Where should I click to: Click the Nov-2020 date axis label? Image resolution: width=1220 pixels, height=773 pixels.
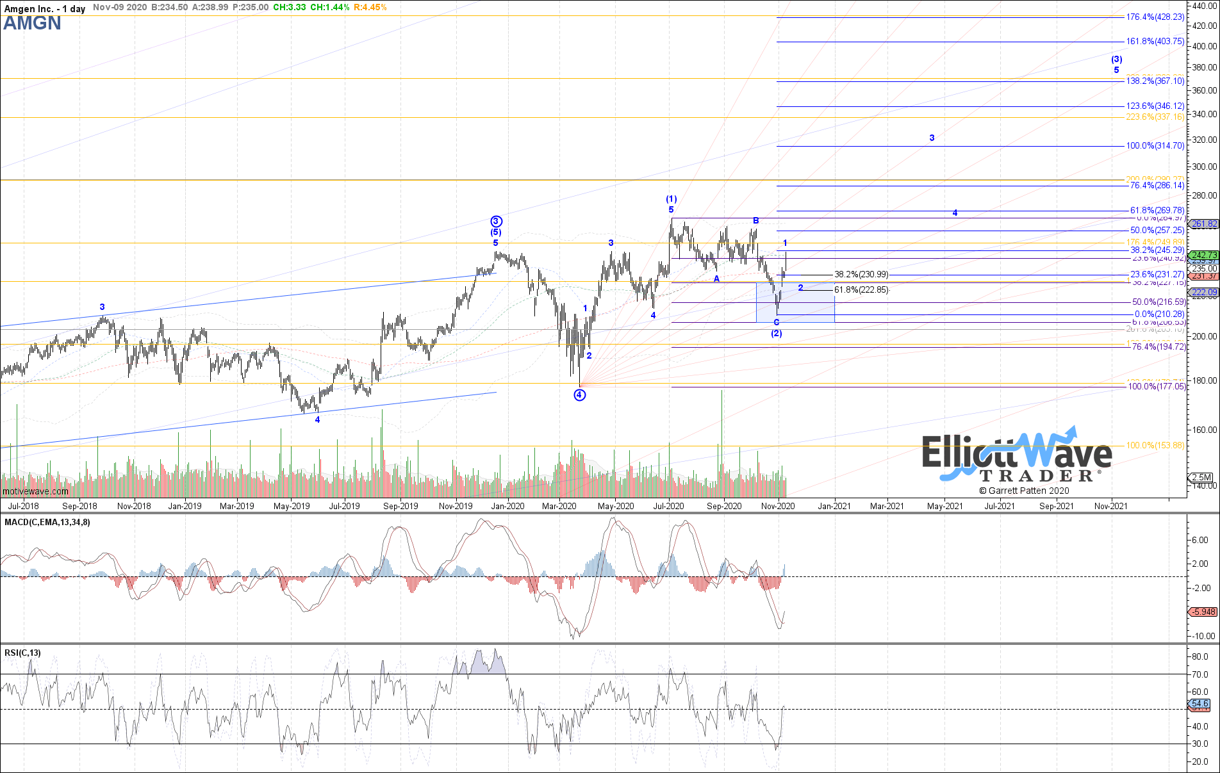(778, 506)
